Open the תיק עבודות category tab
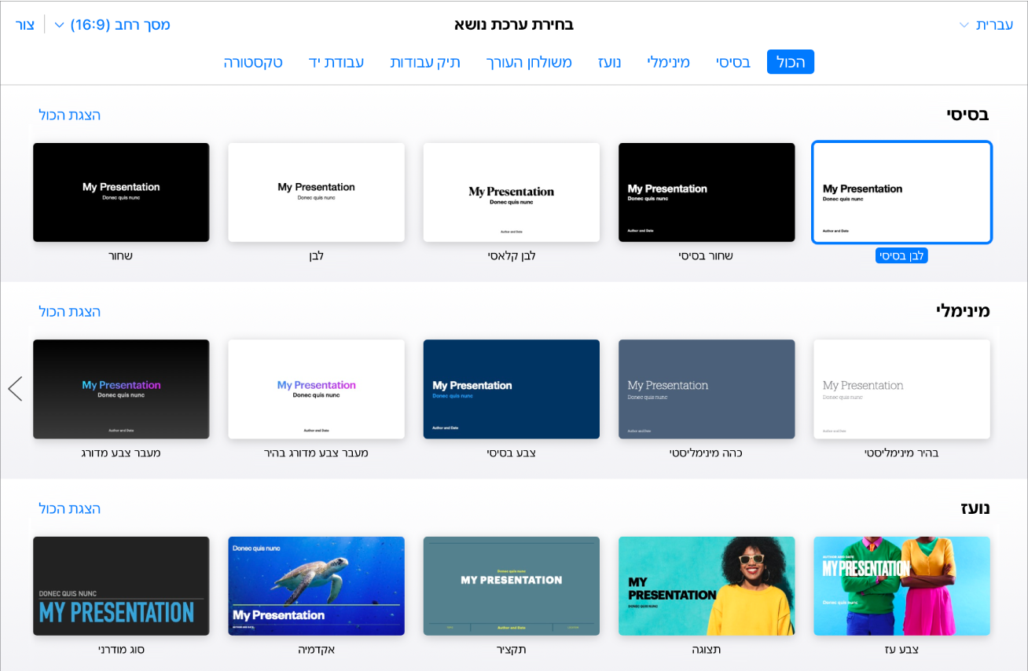This screenshot has height=671, width=1028. coord(425,62)
